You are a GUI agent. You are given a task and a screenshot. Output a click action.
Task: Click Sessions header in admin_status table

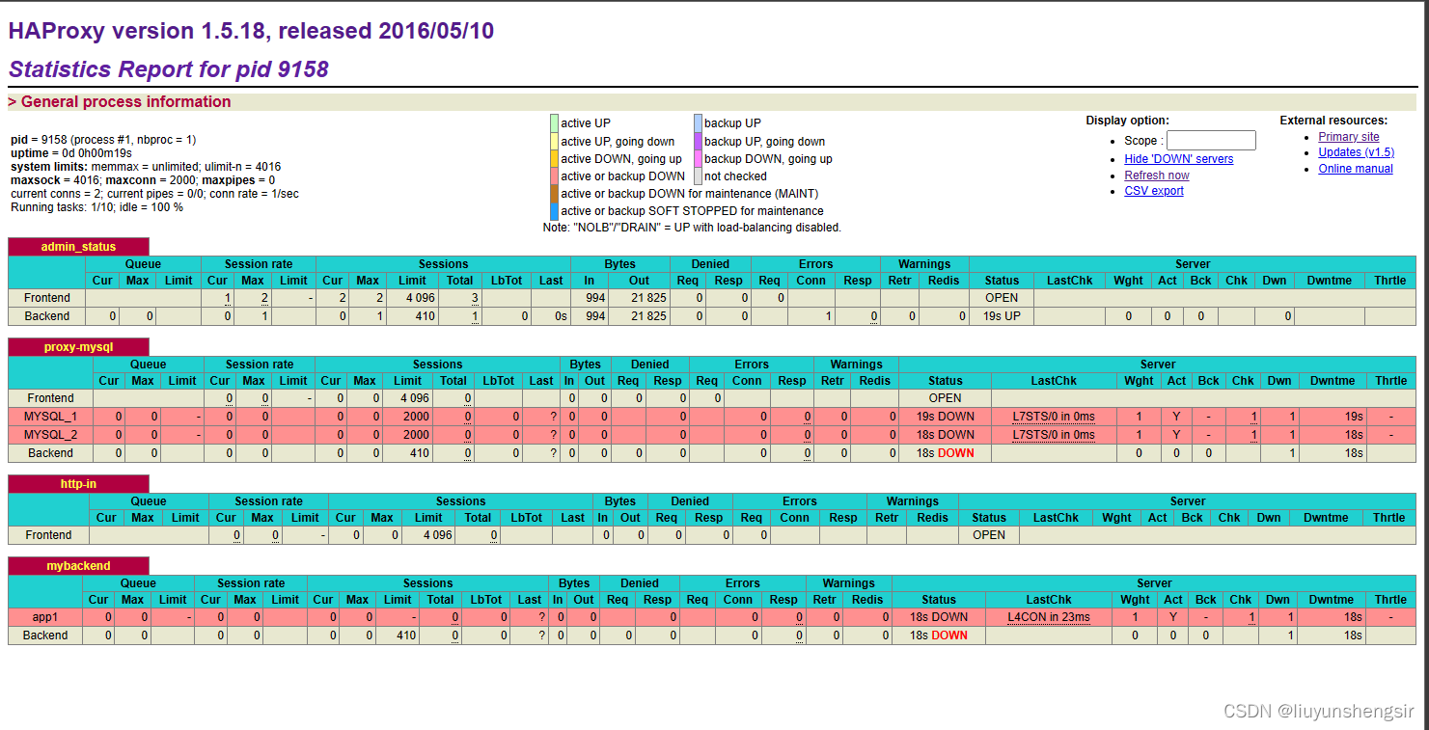coord(443,264)
